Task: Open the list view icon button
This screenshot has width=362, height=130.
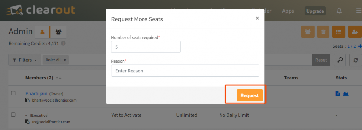Action: coord(339,32)
